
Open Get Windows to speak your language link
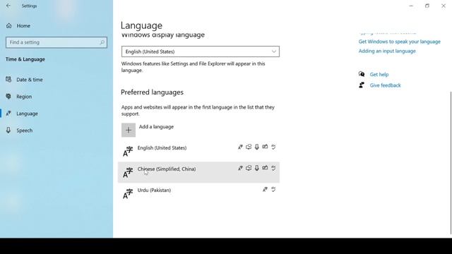click(x=399, y=42)
